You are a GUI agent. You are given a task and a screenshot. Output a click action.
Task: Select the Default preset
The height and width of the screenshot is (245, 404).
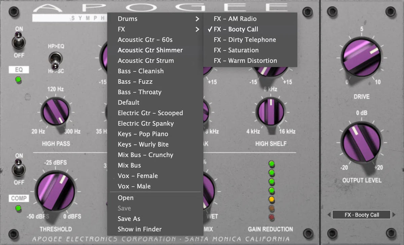pyautogui.click(x=128, y=102)
